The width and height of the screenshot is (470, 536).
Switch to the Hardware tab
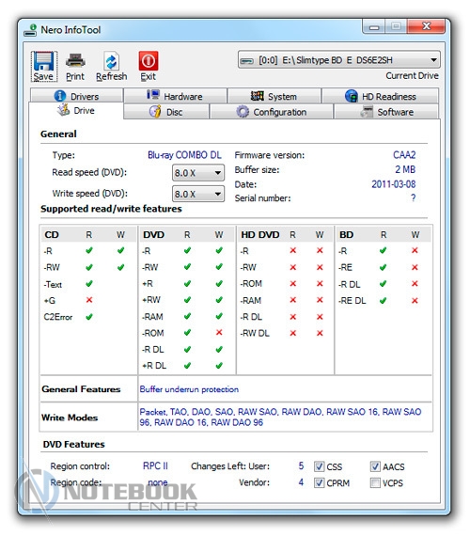pyautogui.click(x=175, y=96)
